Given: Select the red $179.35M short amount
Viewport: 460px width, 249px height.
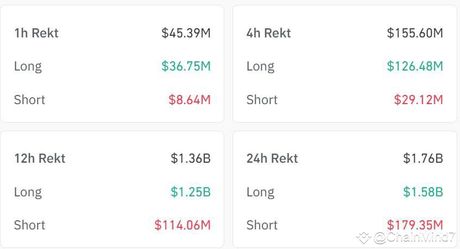Looking at the screenshot, I should pos(415,224).
